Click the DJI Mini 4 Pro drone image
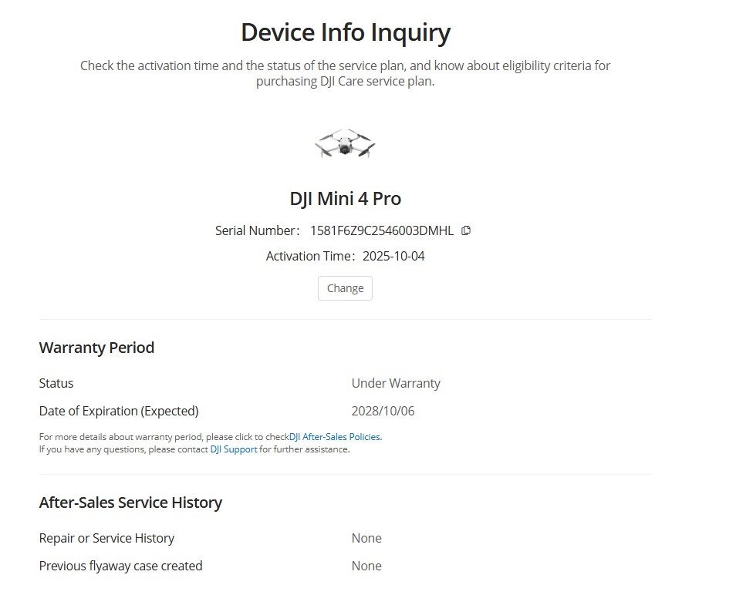The height and width of the screenshot is (595, 736). click(x=345, y=143)
